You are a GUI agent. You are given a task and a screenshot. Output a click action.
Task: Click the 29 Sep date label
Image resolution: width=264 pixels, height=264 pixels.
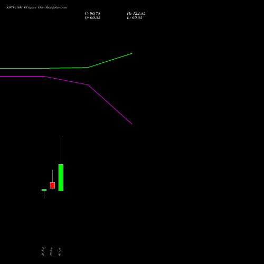pos(51,251)
